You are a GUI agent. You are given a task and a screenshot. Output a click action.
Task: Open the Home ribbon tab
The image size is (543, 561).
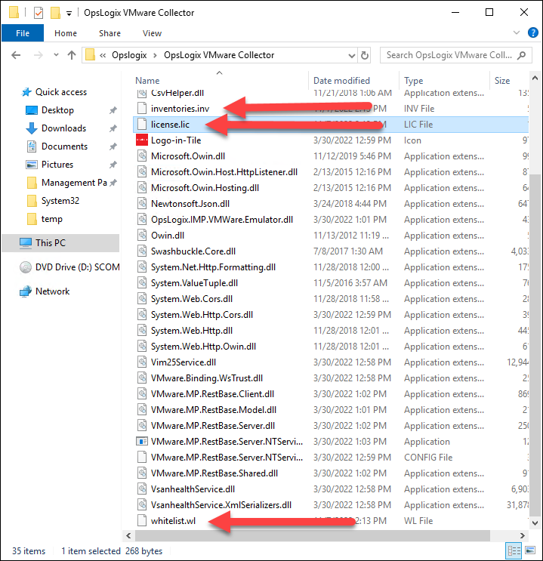coord(66,33)
